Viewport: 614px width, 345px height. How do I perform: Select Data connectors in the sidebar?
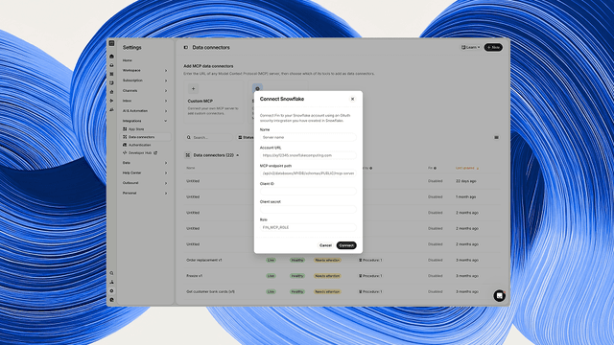pyautogui.click(x=146, y=137)
